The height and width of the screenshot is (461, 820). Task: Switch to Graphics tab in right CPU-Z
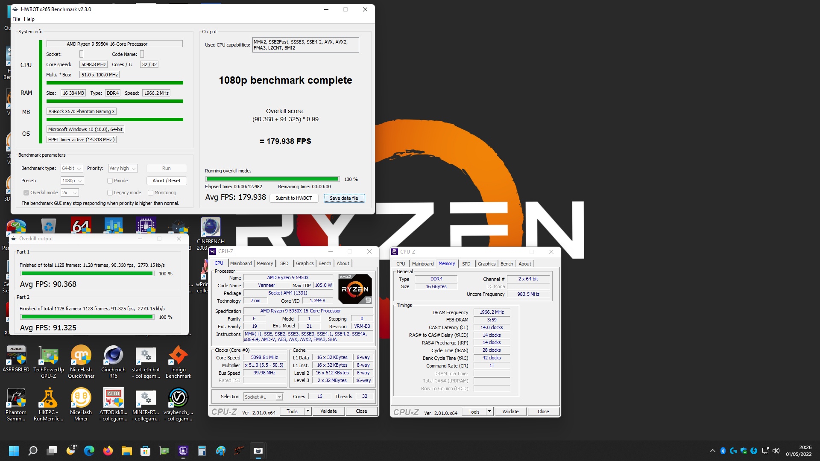486,264
